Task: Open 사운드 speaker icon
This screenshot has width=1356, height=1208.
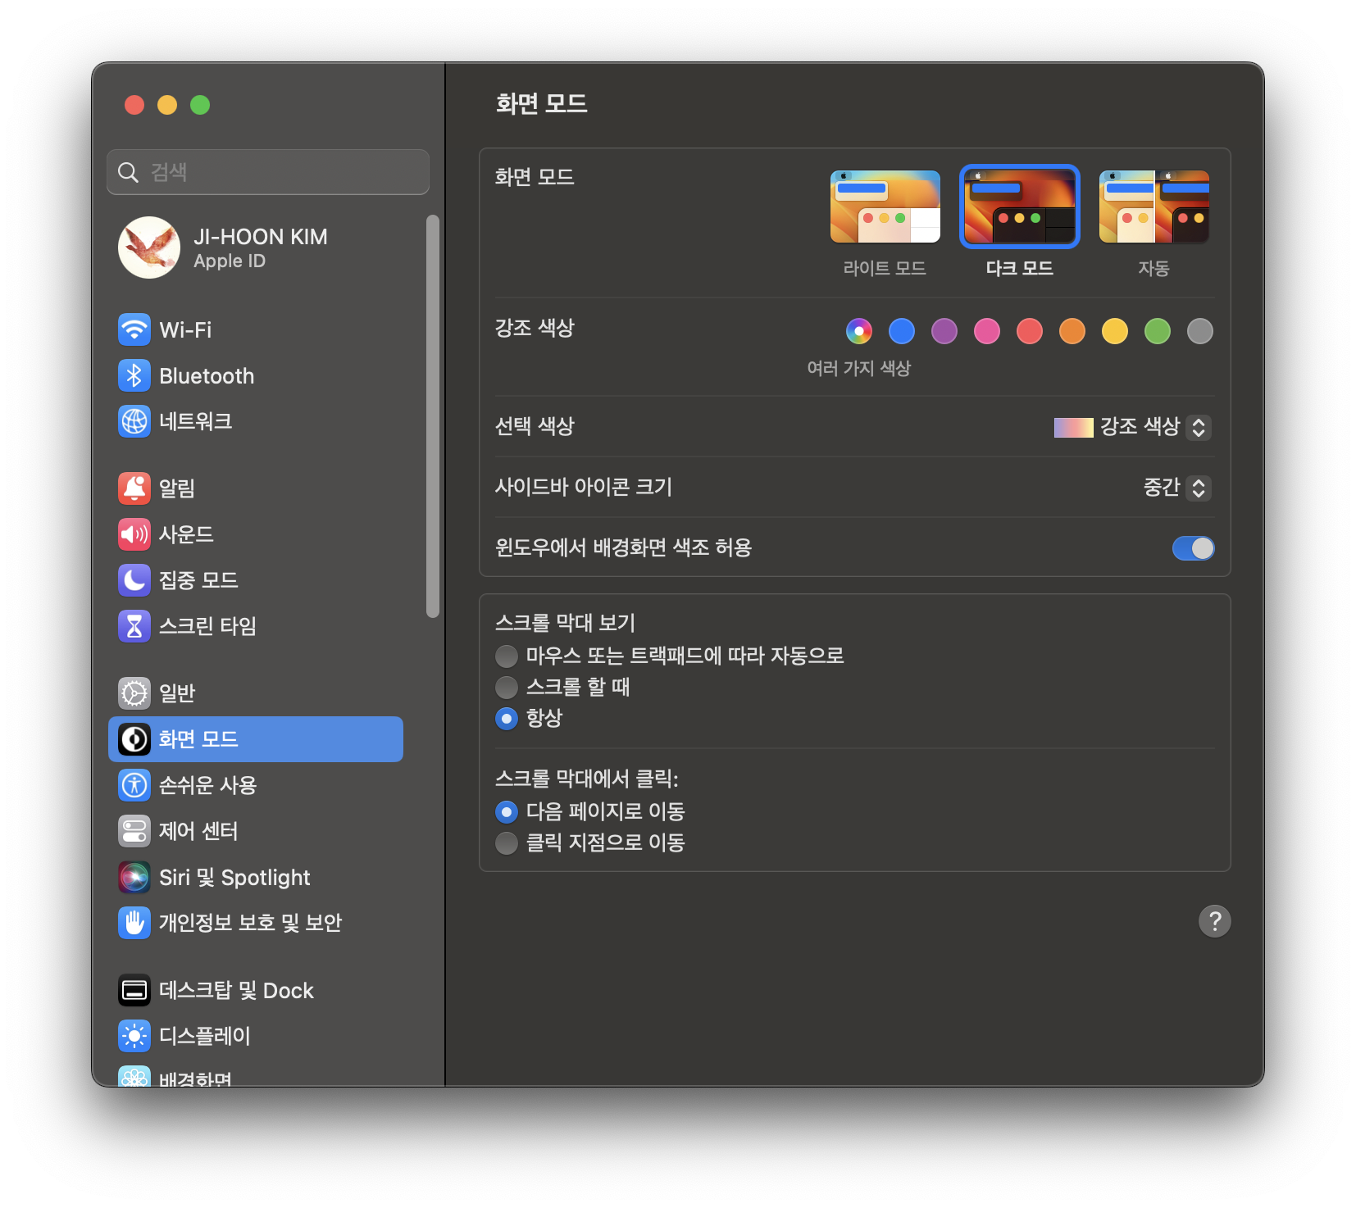Action: (134, 534)
